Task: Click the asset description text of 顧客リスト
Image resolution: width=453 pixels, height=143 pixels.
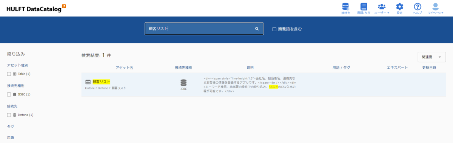Action: (x=250, y=85)
